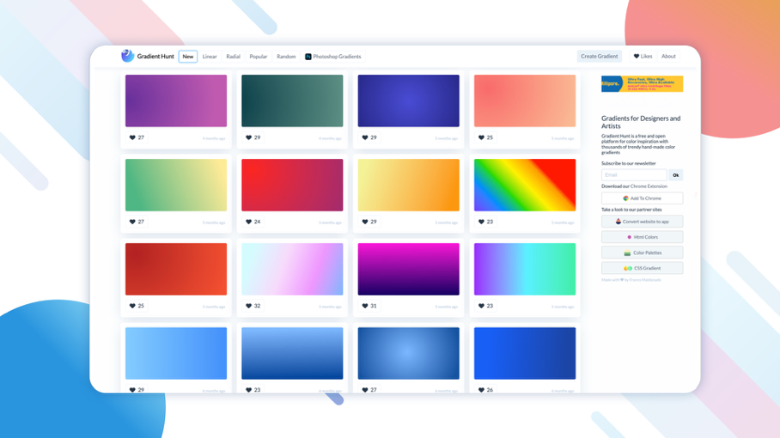Open the yellow-to-orange gradient card

[x=408, y=185]
